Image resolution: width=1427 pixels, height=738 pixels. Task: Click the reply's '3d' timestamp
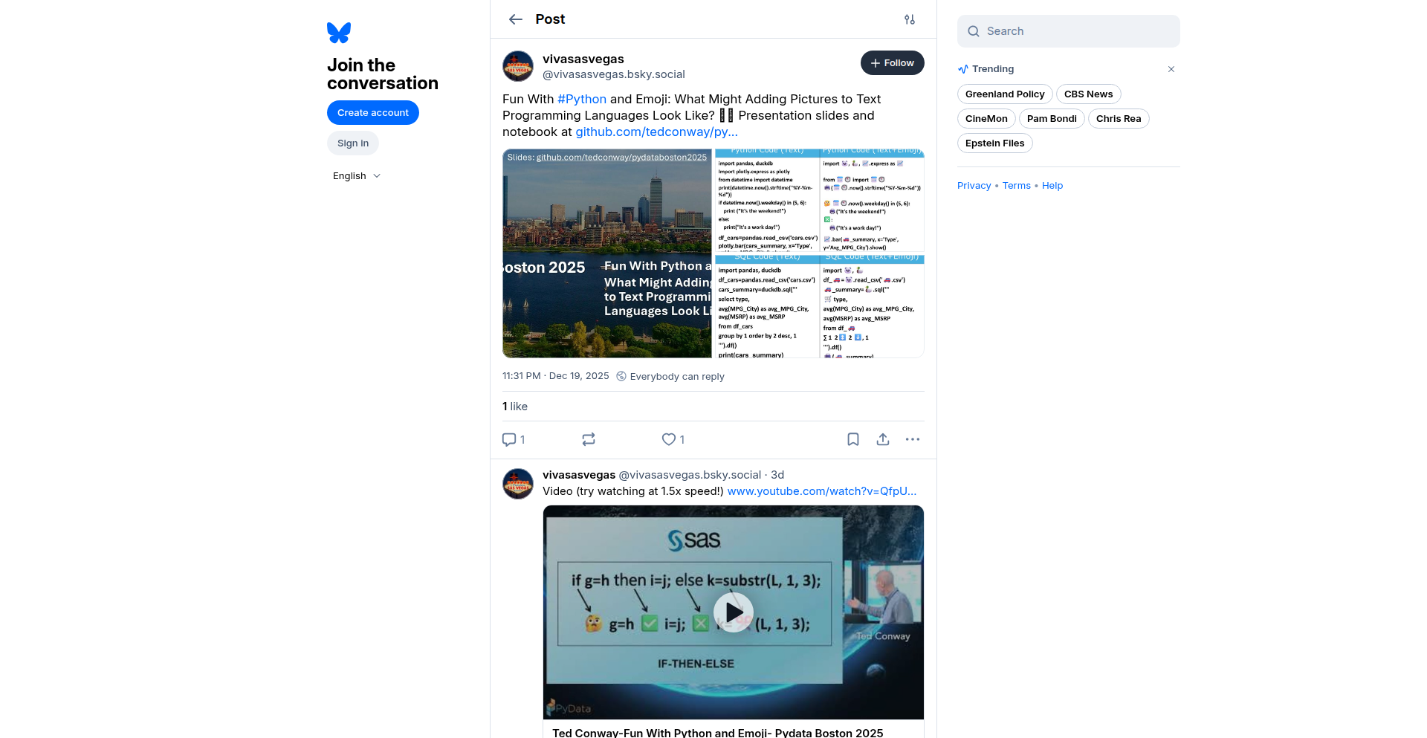777,475
